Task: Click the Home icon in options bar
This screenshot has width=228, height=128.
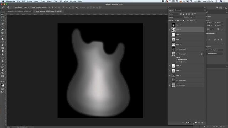Action: click(x=4, y=7)
